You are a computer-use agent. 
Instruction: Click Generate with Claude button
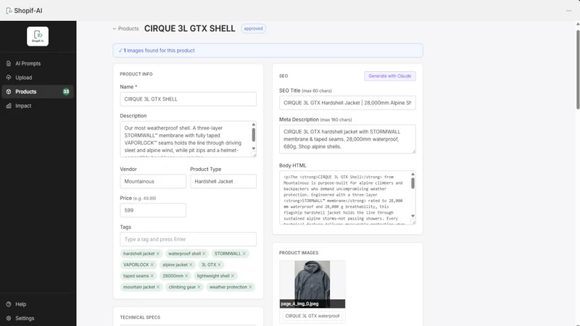pyautogui.click(x=390, y=76)
